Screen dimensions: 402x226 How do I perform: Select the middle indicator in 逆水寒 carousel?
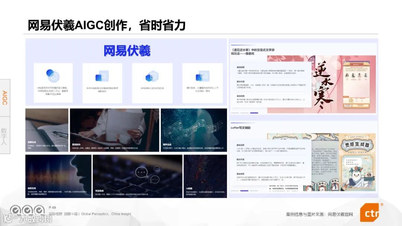point(245,113)
